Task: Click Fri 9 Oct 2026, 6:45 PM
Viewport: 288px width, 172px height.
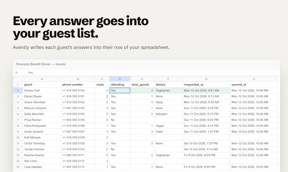Action: coord(206,167)
